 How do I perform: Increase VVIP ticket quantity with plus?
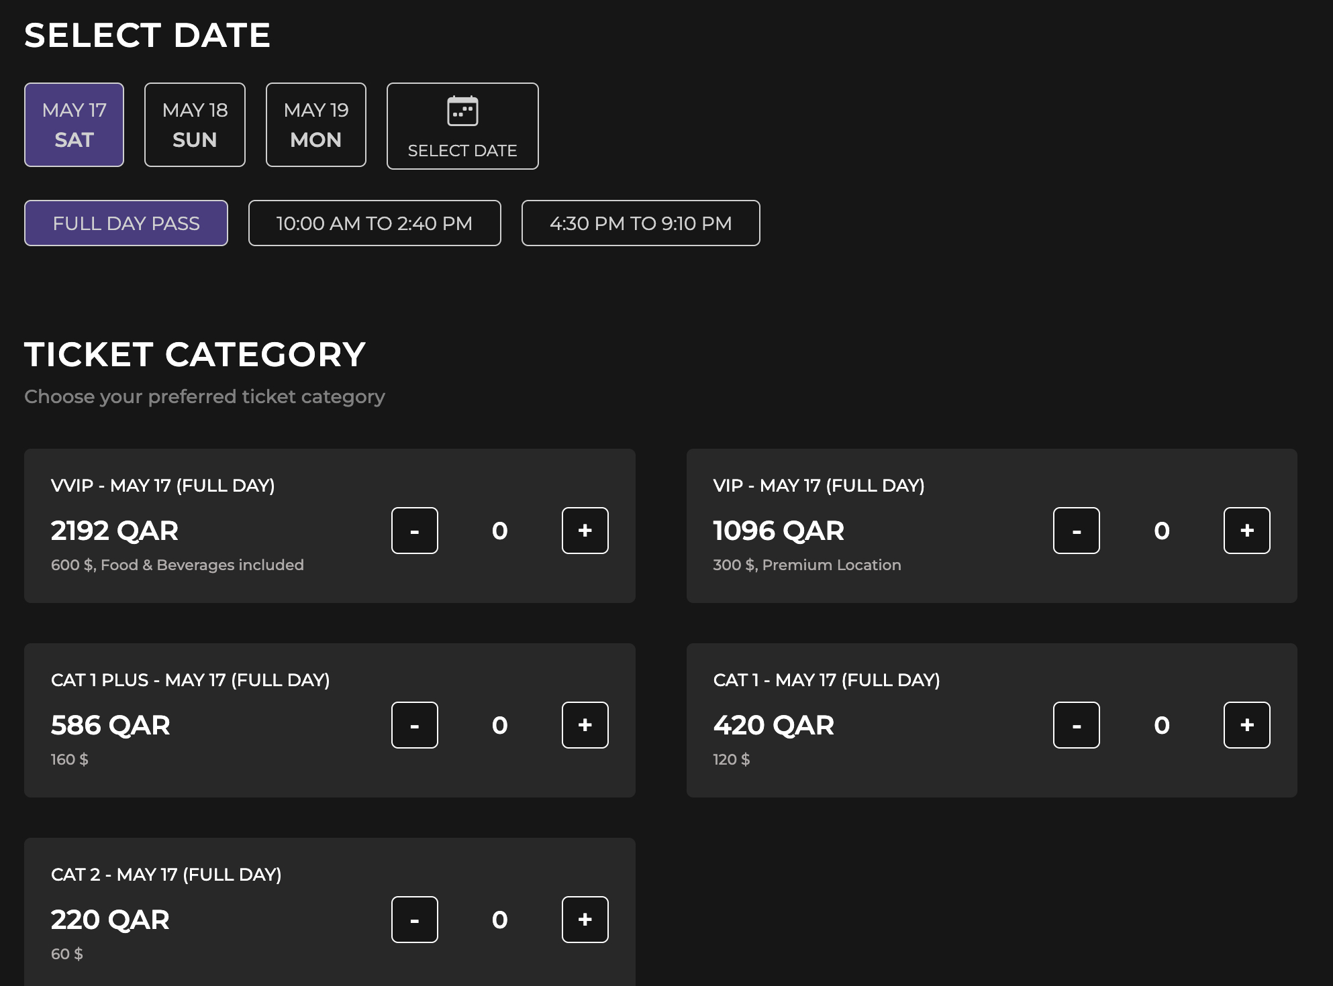(585, 531)
